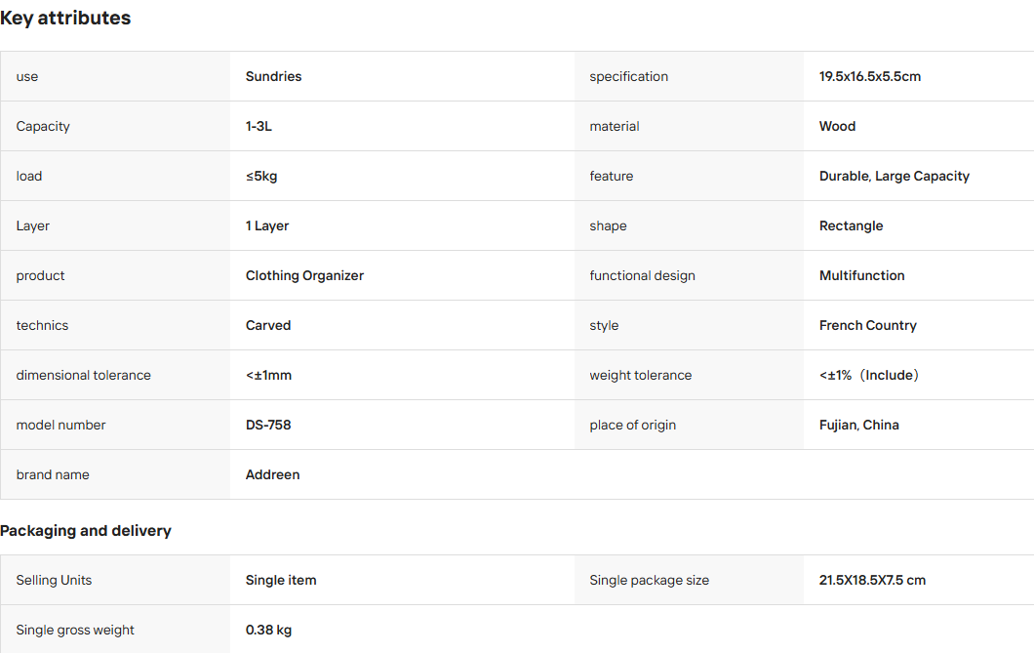Select the 1 Layer value
Image resolution: width=1034 pixels, height=653 pixels.
(x=267, y=225)
